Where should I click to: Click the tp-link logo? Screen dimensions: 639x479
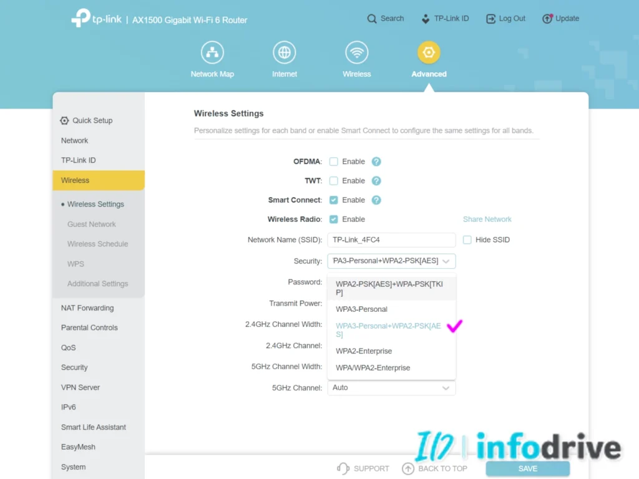[x=96, y=18]
